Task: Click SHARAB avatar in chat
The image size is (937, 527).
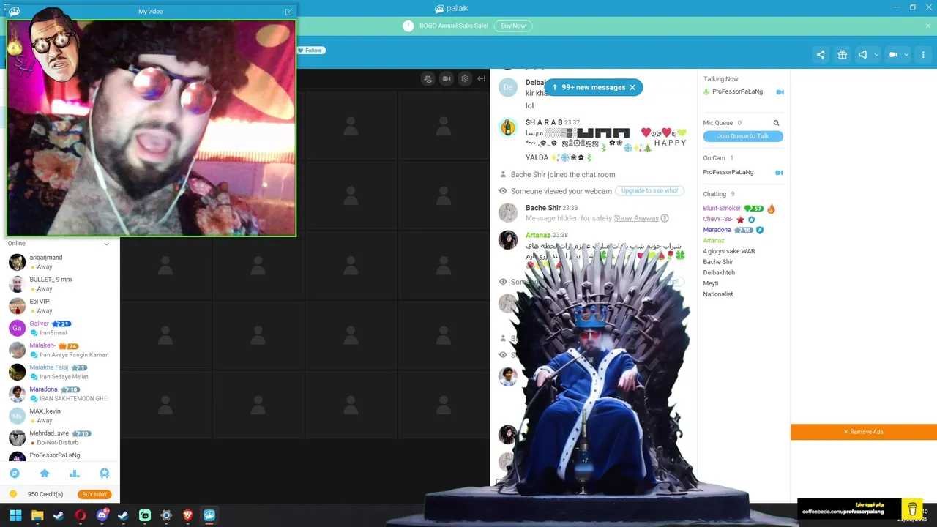Action: (x=508, y=128)
